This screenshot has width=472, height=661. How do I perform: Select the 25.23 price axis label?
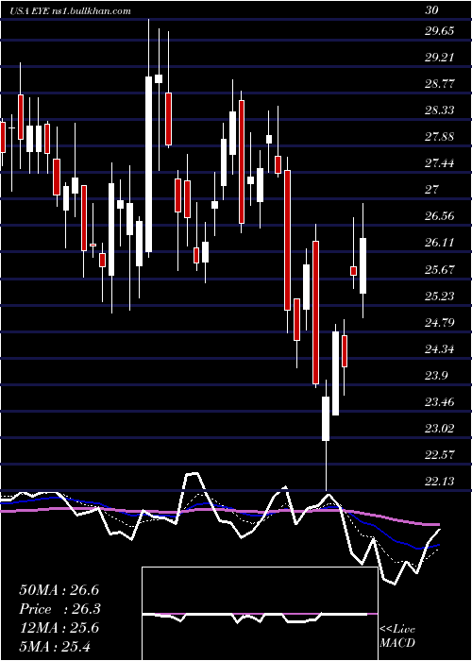point(440,296)
